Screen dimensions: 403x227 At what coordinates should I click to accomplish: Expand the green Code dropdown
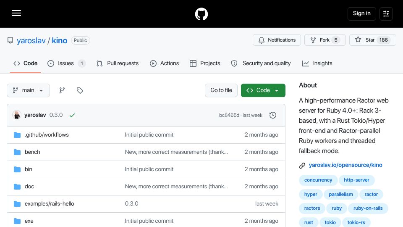click(263, 90)
